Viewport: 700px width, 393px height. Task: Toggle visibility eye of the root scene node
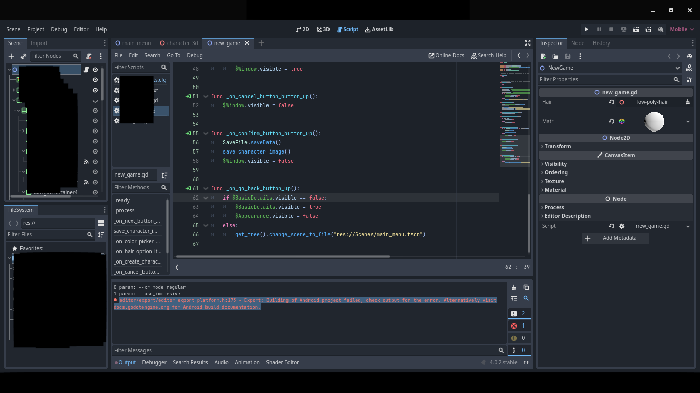pos(95,70)
